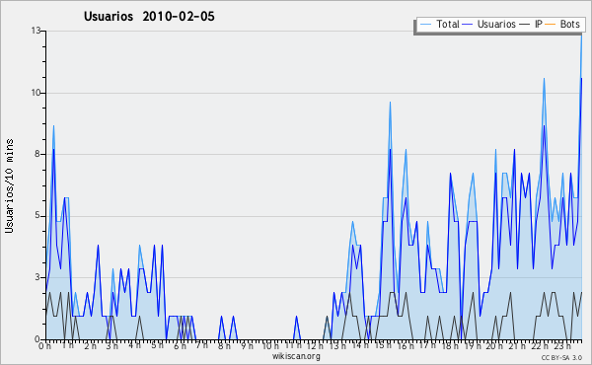Click the y-axis value 3
This screenshot has height=365, width=592.
coord(37,277)
